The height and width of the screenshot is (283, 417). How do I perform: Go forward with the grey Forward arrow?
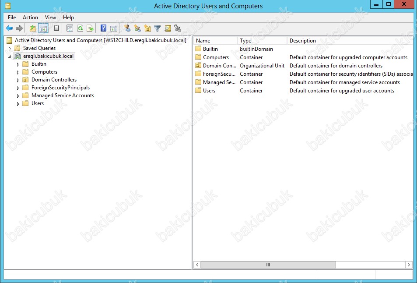(x=19, y=28)
